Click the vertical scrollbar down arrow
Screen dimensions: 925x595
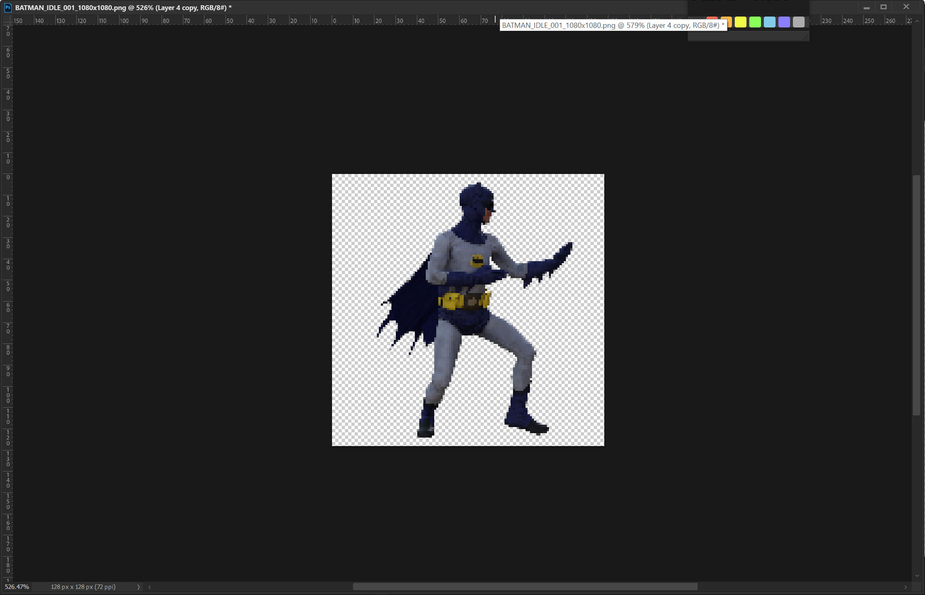tap(917, 576)
